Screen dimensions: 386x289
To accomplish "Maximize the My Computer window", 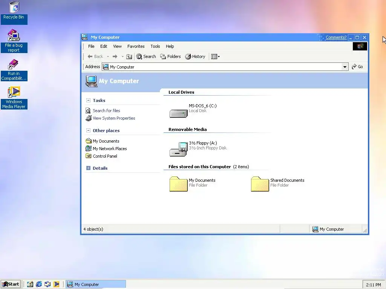I will (x=357, y=37).
